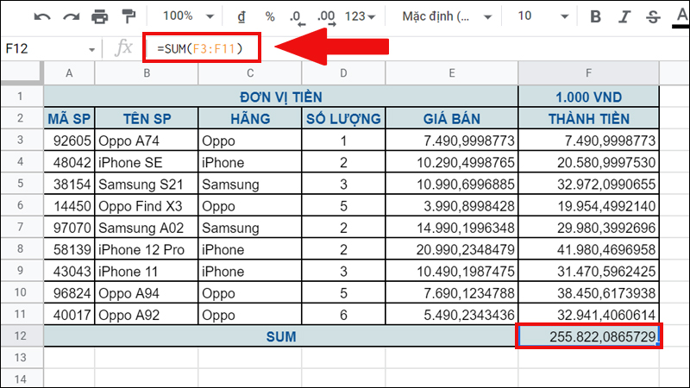The image size is (690, 388).
Task: Click the Redo icon
Action: [71, 16]
